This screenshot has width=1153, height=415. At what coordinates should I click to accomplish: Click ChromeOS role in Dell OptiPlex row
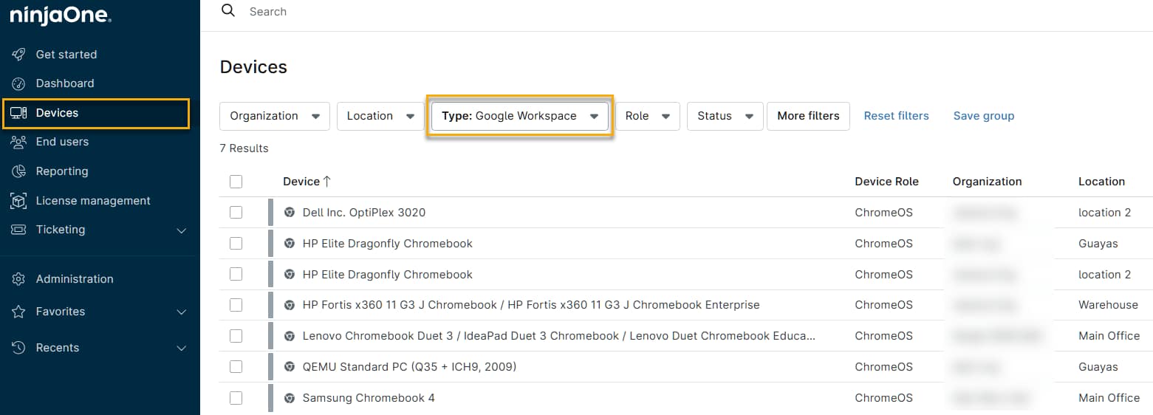point(883,213)
